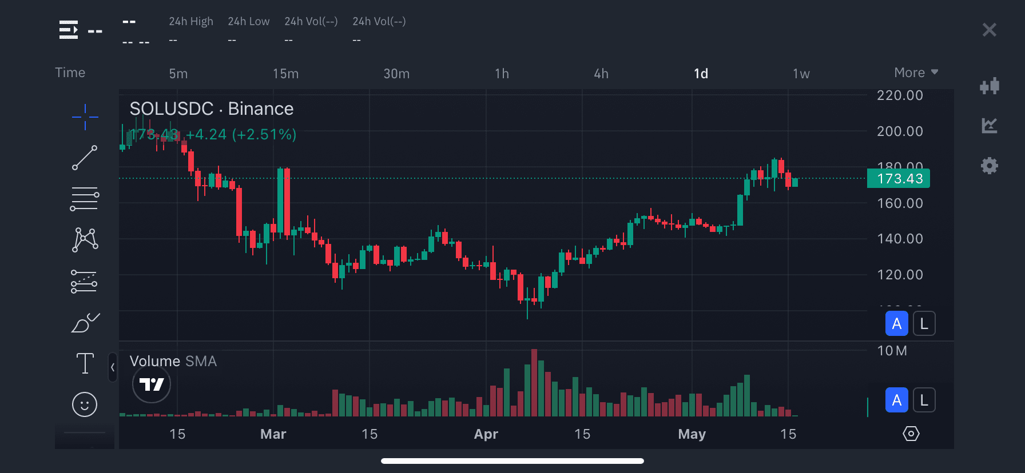Open the indicators chart icon

[x=990, y=126]
